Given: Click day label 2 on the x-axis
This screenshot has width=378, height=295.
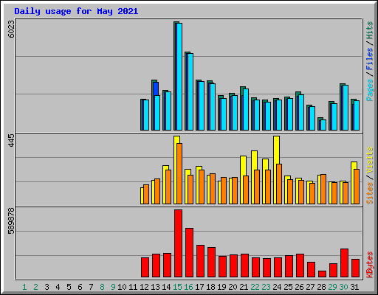Looking at the screenshot, I should click(35, 287).
